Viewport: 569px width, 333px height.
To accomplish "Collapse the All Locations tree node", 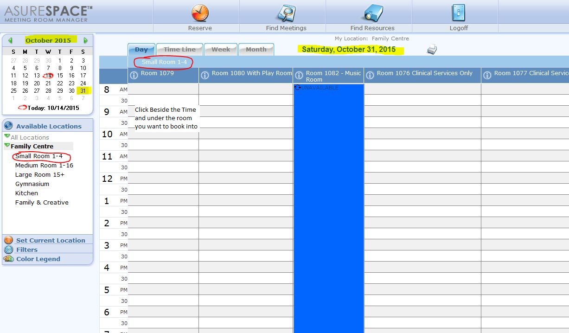I will pyautogui.click(x=7, y=137).
